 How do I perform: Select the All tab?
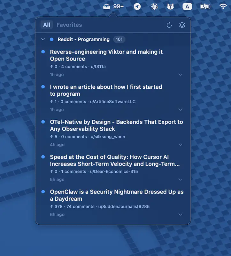(47, 25)
